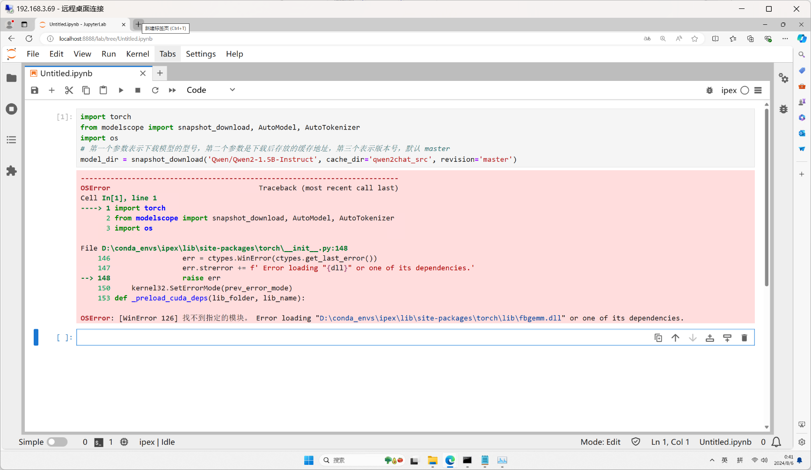811x470 pixels.
Task: Delete the active cell with trash icon
Action: click(744, 338)
